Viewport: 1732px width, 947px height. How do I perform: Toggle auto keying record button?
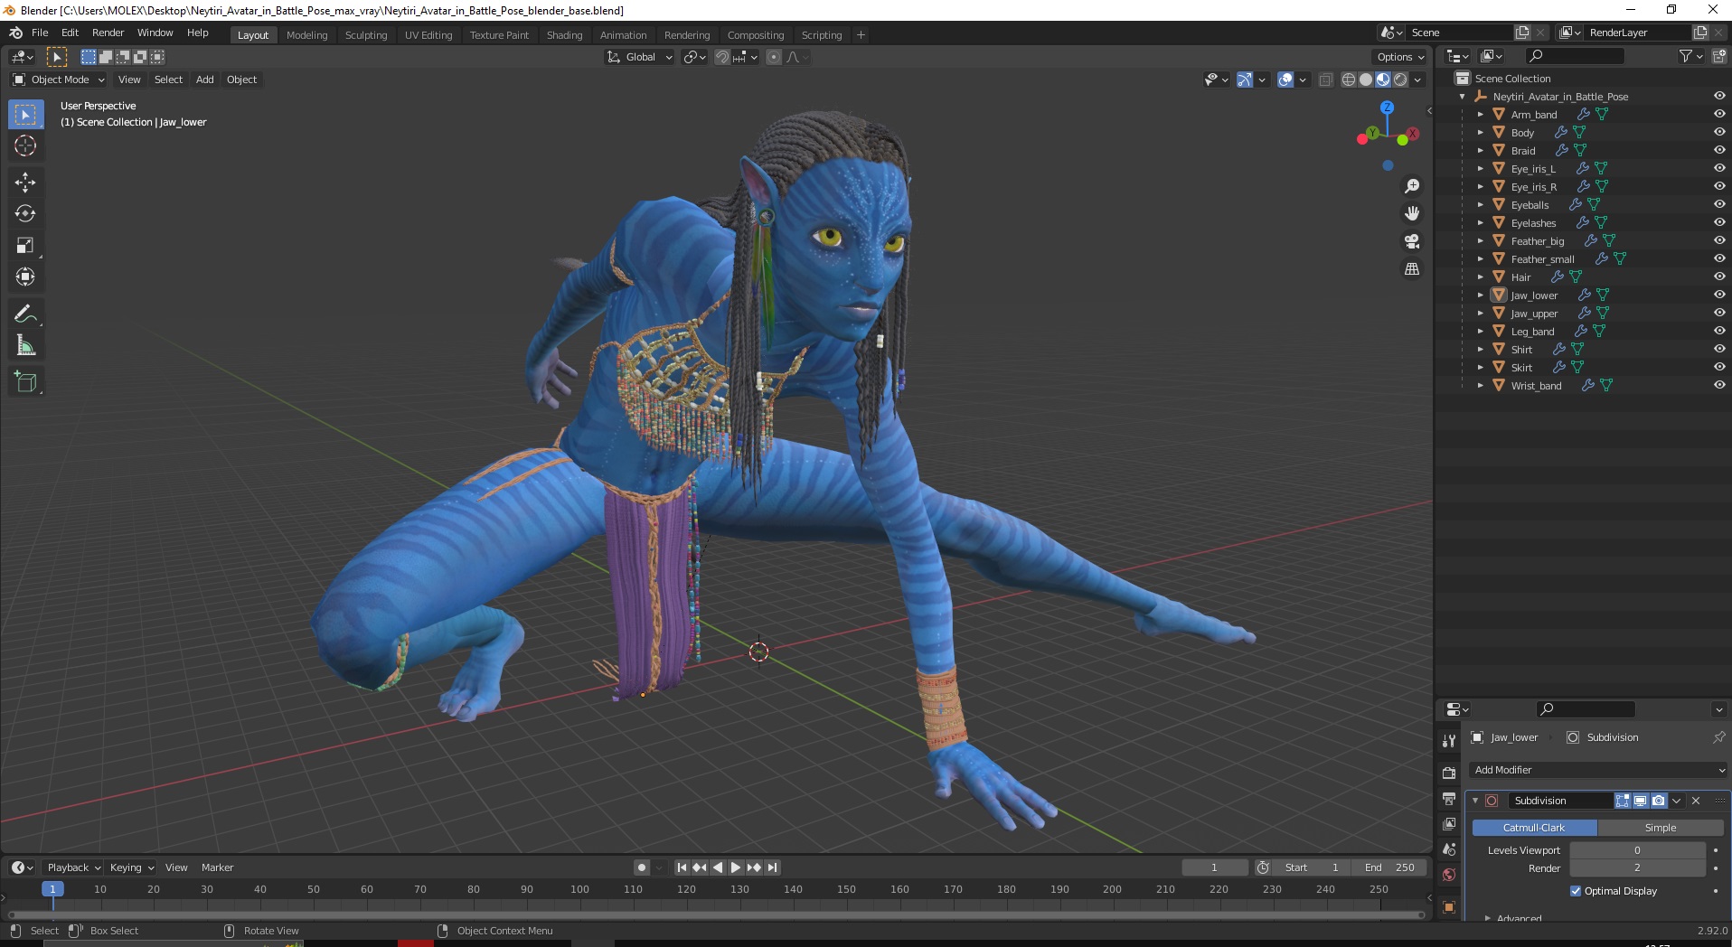[x=641, y=867]
